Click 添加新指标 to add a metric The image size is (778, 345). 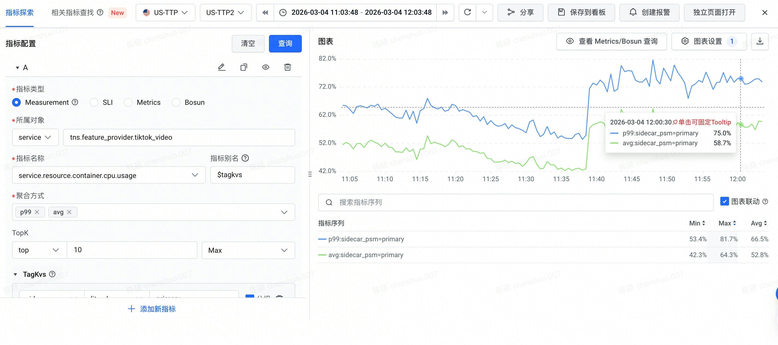(151, 308)
